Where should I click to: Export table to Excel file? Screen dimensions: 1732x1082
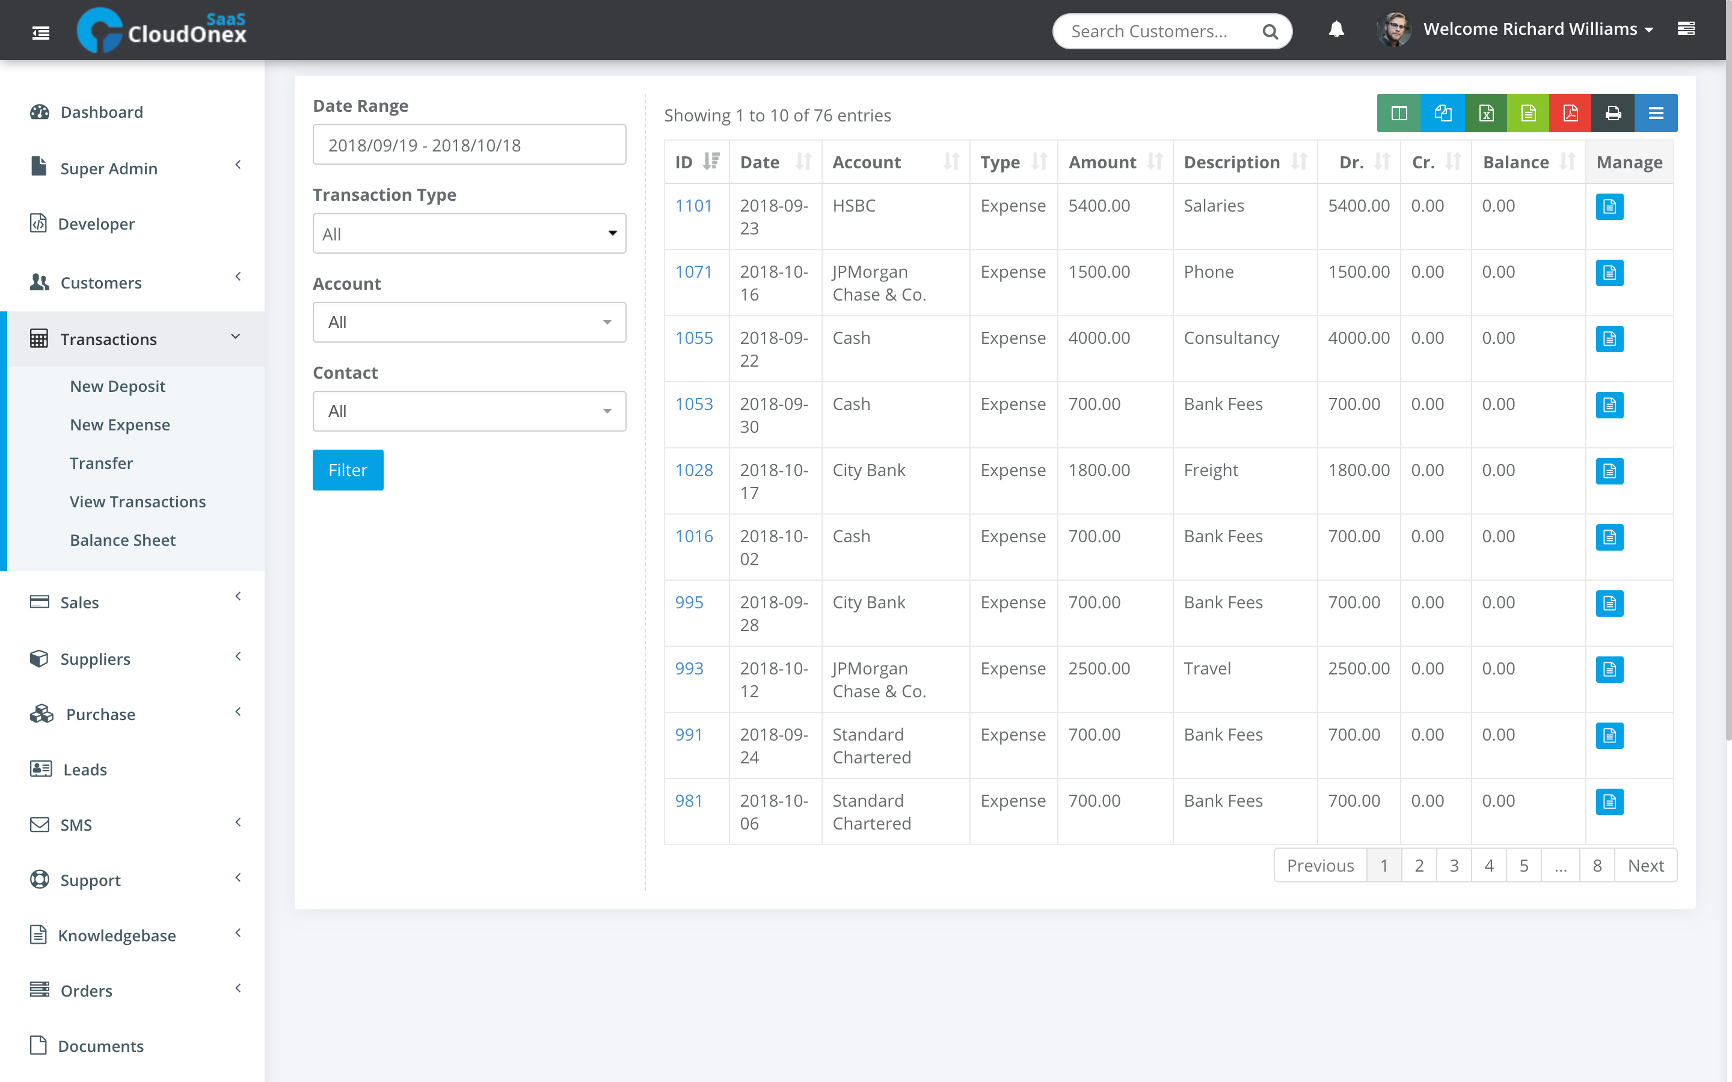click(x=1486, y=113)
